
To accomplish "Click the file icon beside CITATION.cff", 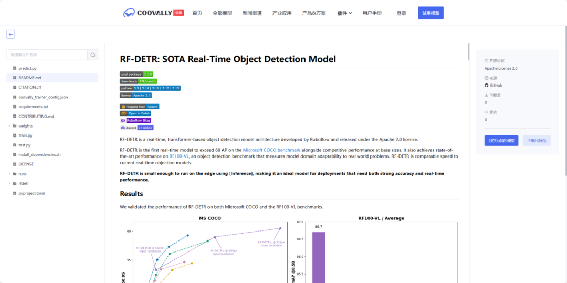I will [x=15, y=87].
